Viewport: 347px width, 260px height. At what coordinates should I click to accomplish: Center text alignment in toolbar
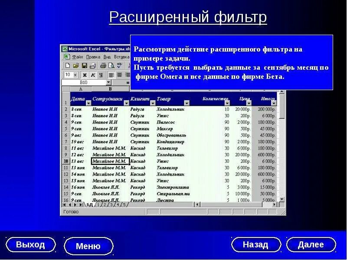point(120,75)
